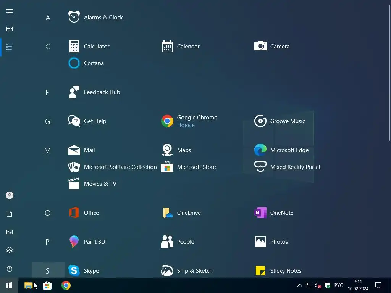The width and height of the screenshot is (391, 293).
Task: Launch Google Chrome from the apps list
Action: (x=189, y=121)
